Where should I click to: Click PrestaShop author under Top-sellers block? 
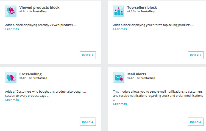click(148, 12)
